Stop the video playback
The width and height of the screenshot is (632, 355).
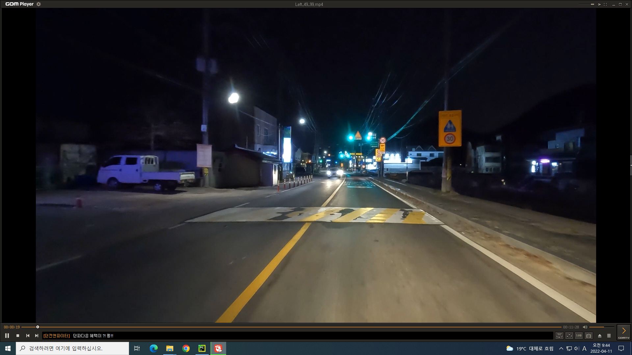(18, 336)
